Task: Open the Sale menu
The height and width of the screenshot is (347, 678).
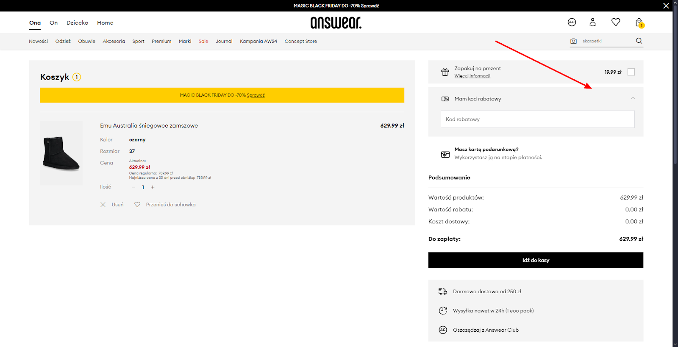Action: (203, 41)
